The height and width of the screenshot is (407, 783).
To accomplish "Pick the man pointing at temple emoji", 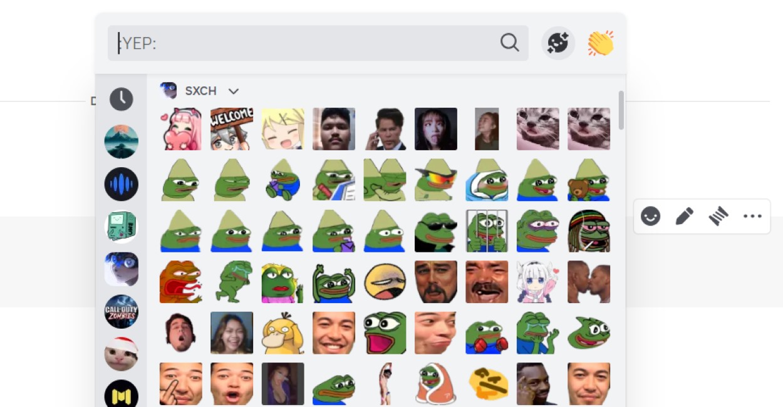I will (538, 384).
